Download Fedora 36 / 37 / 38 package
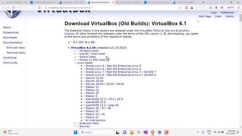The image size is (242, 136). (x=98, y=108)
